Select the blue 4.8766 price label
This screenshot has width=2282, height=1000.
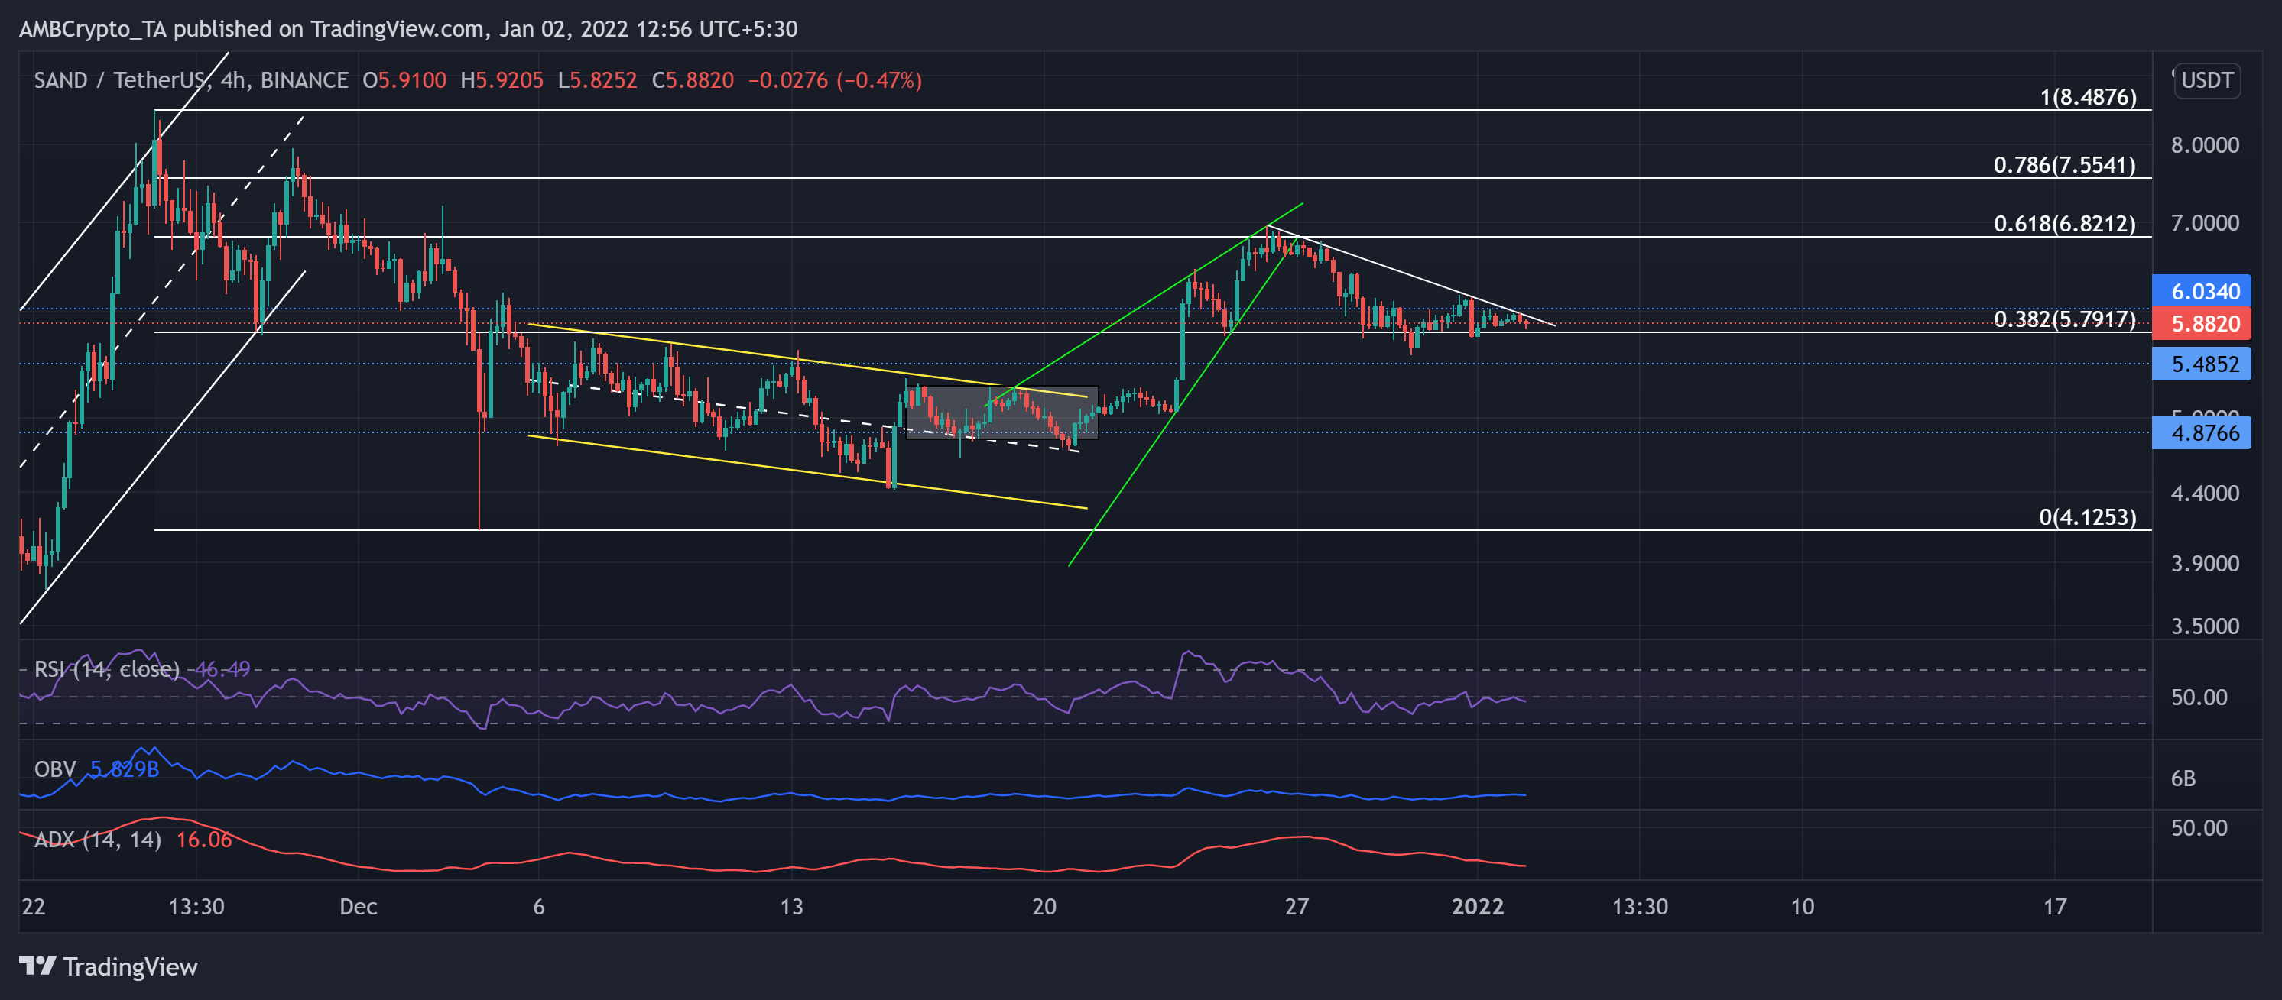click(2203, 432)
